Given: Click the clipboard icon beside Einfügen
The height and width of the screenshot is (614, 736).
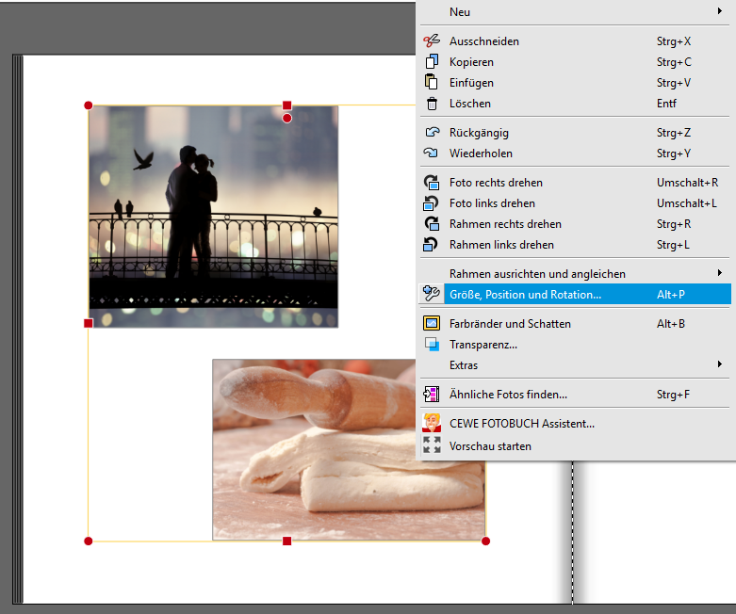Looking at the screenshot, I should (432, 83).
